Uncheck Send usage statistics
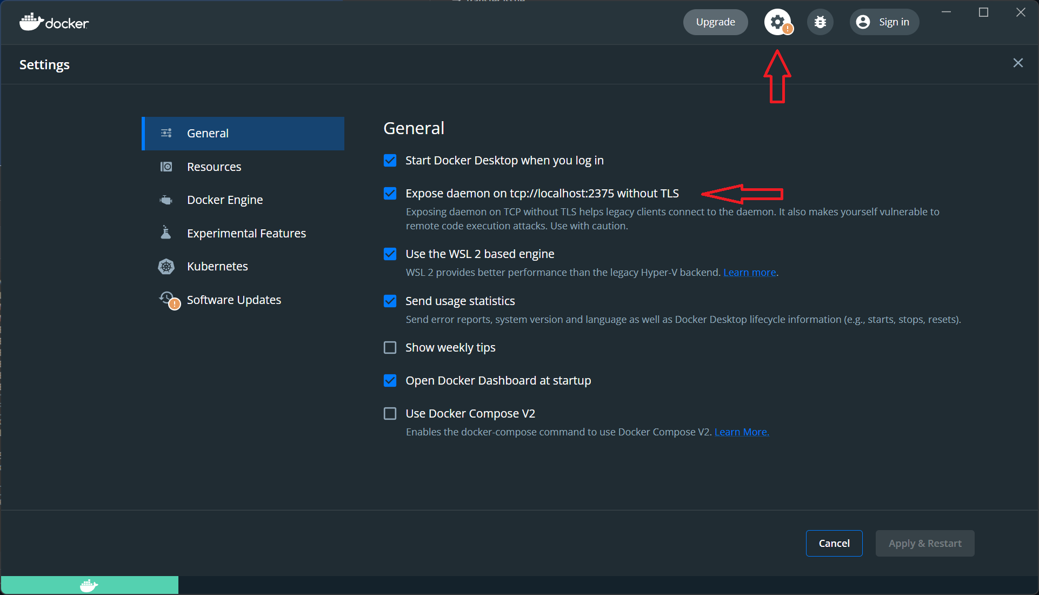This screenshot has width=1039, height=595. click(x=390, y=301)
